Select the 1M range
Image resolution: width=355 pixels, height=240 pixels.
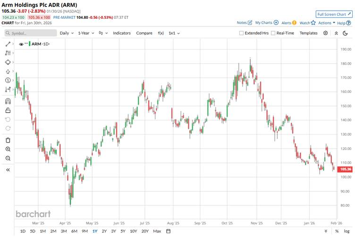point(43,231)
